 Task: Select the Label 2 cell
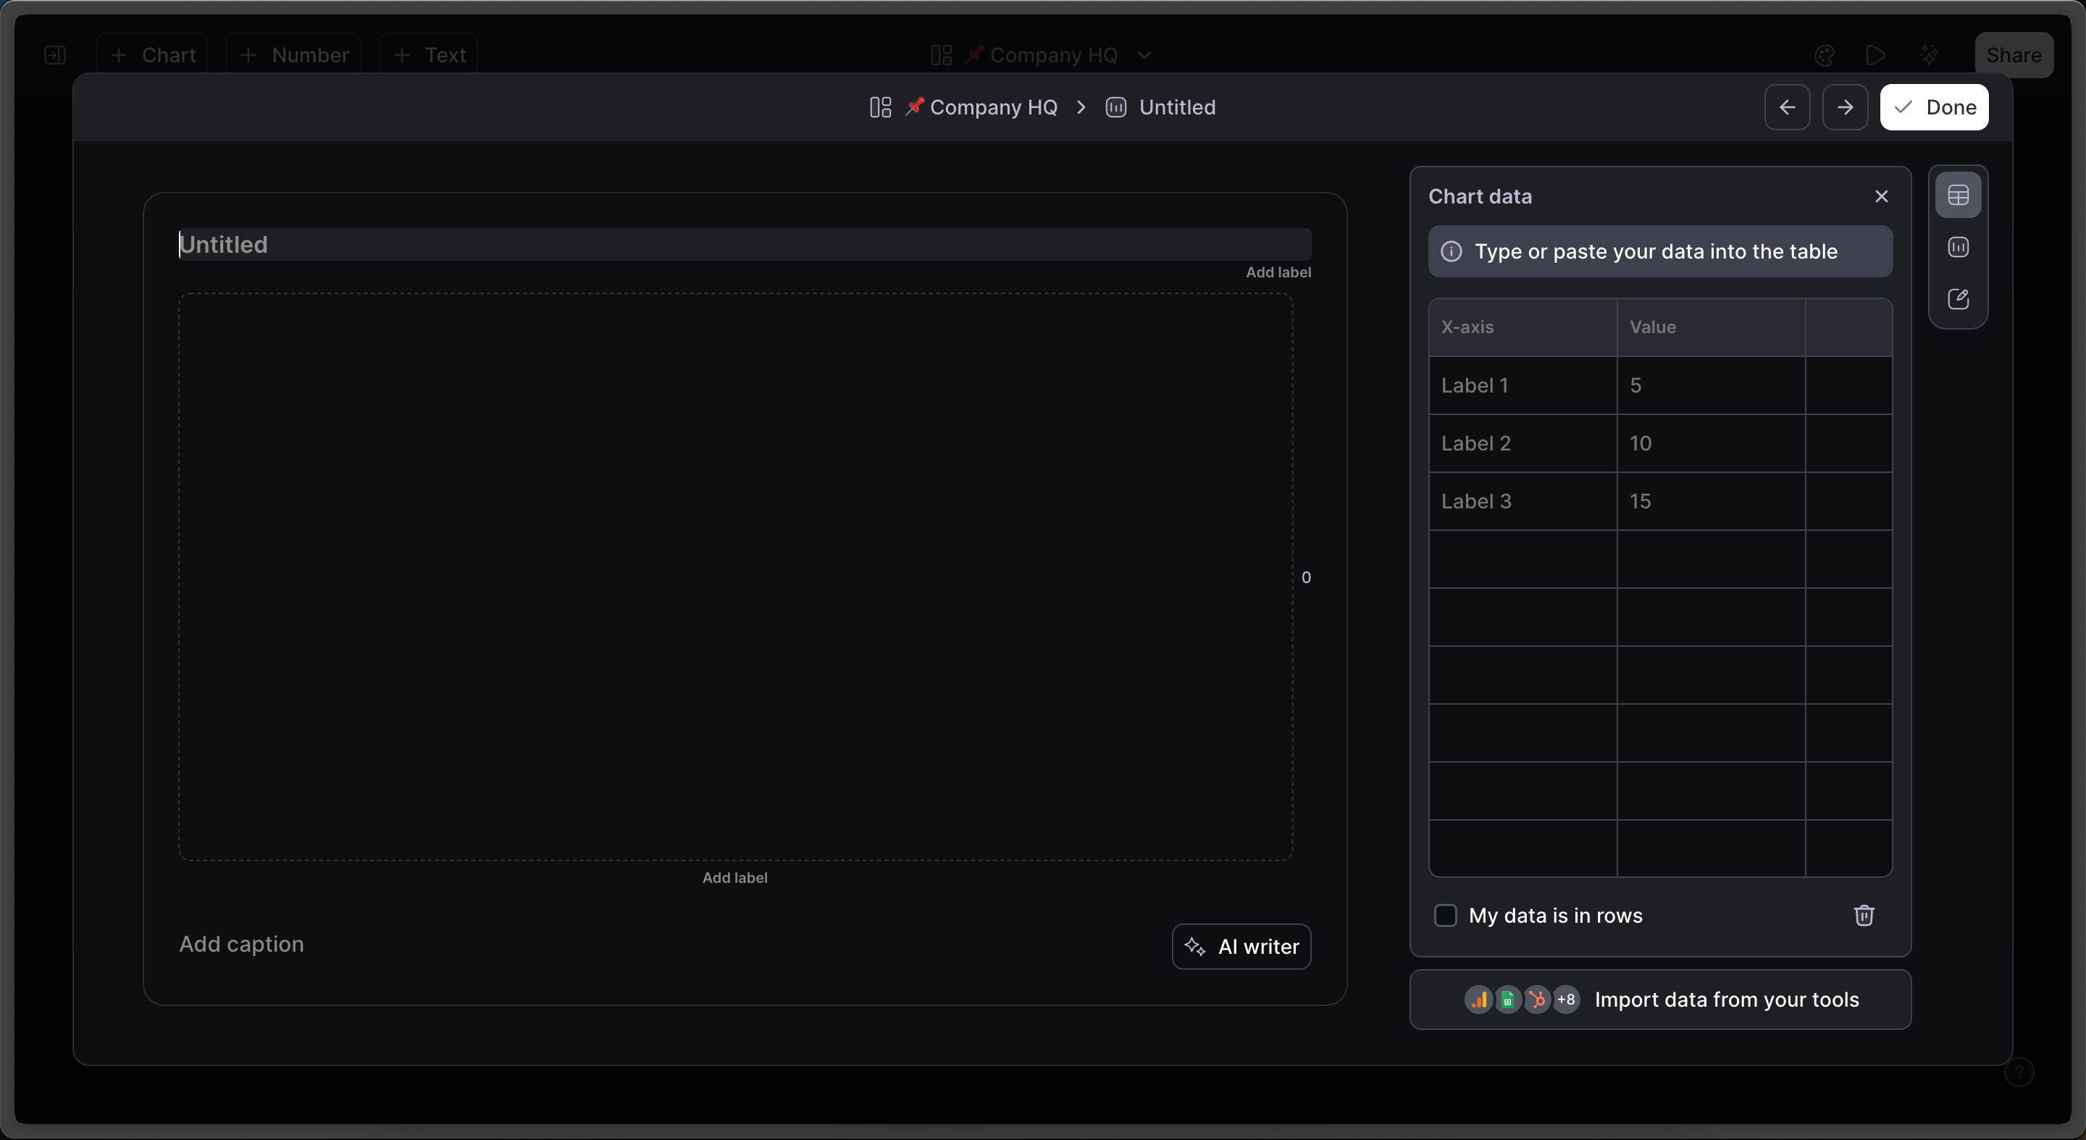pos(1522,443)
